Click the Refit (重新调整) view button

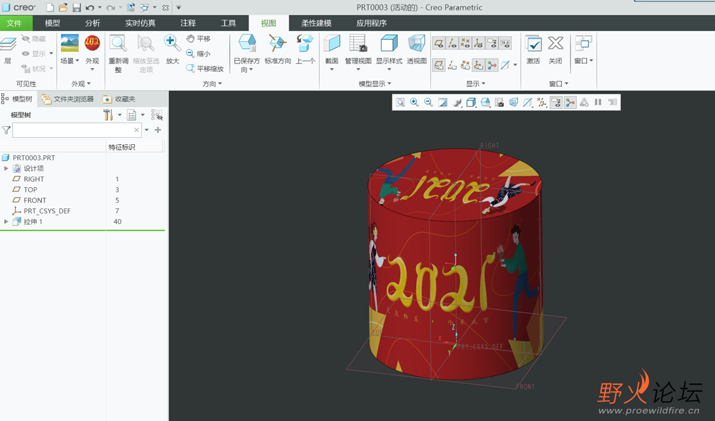(x=118, y=53)
